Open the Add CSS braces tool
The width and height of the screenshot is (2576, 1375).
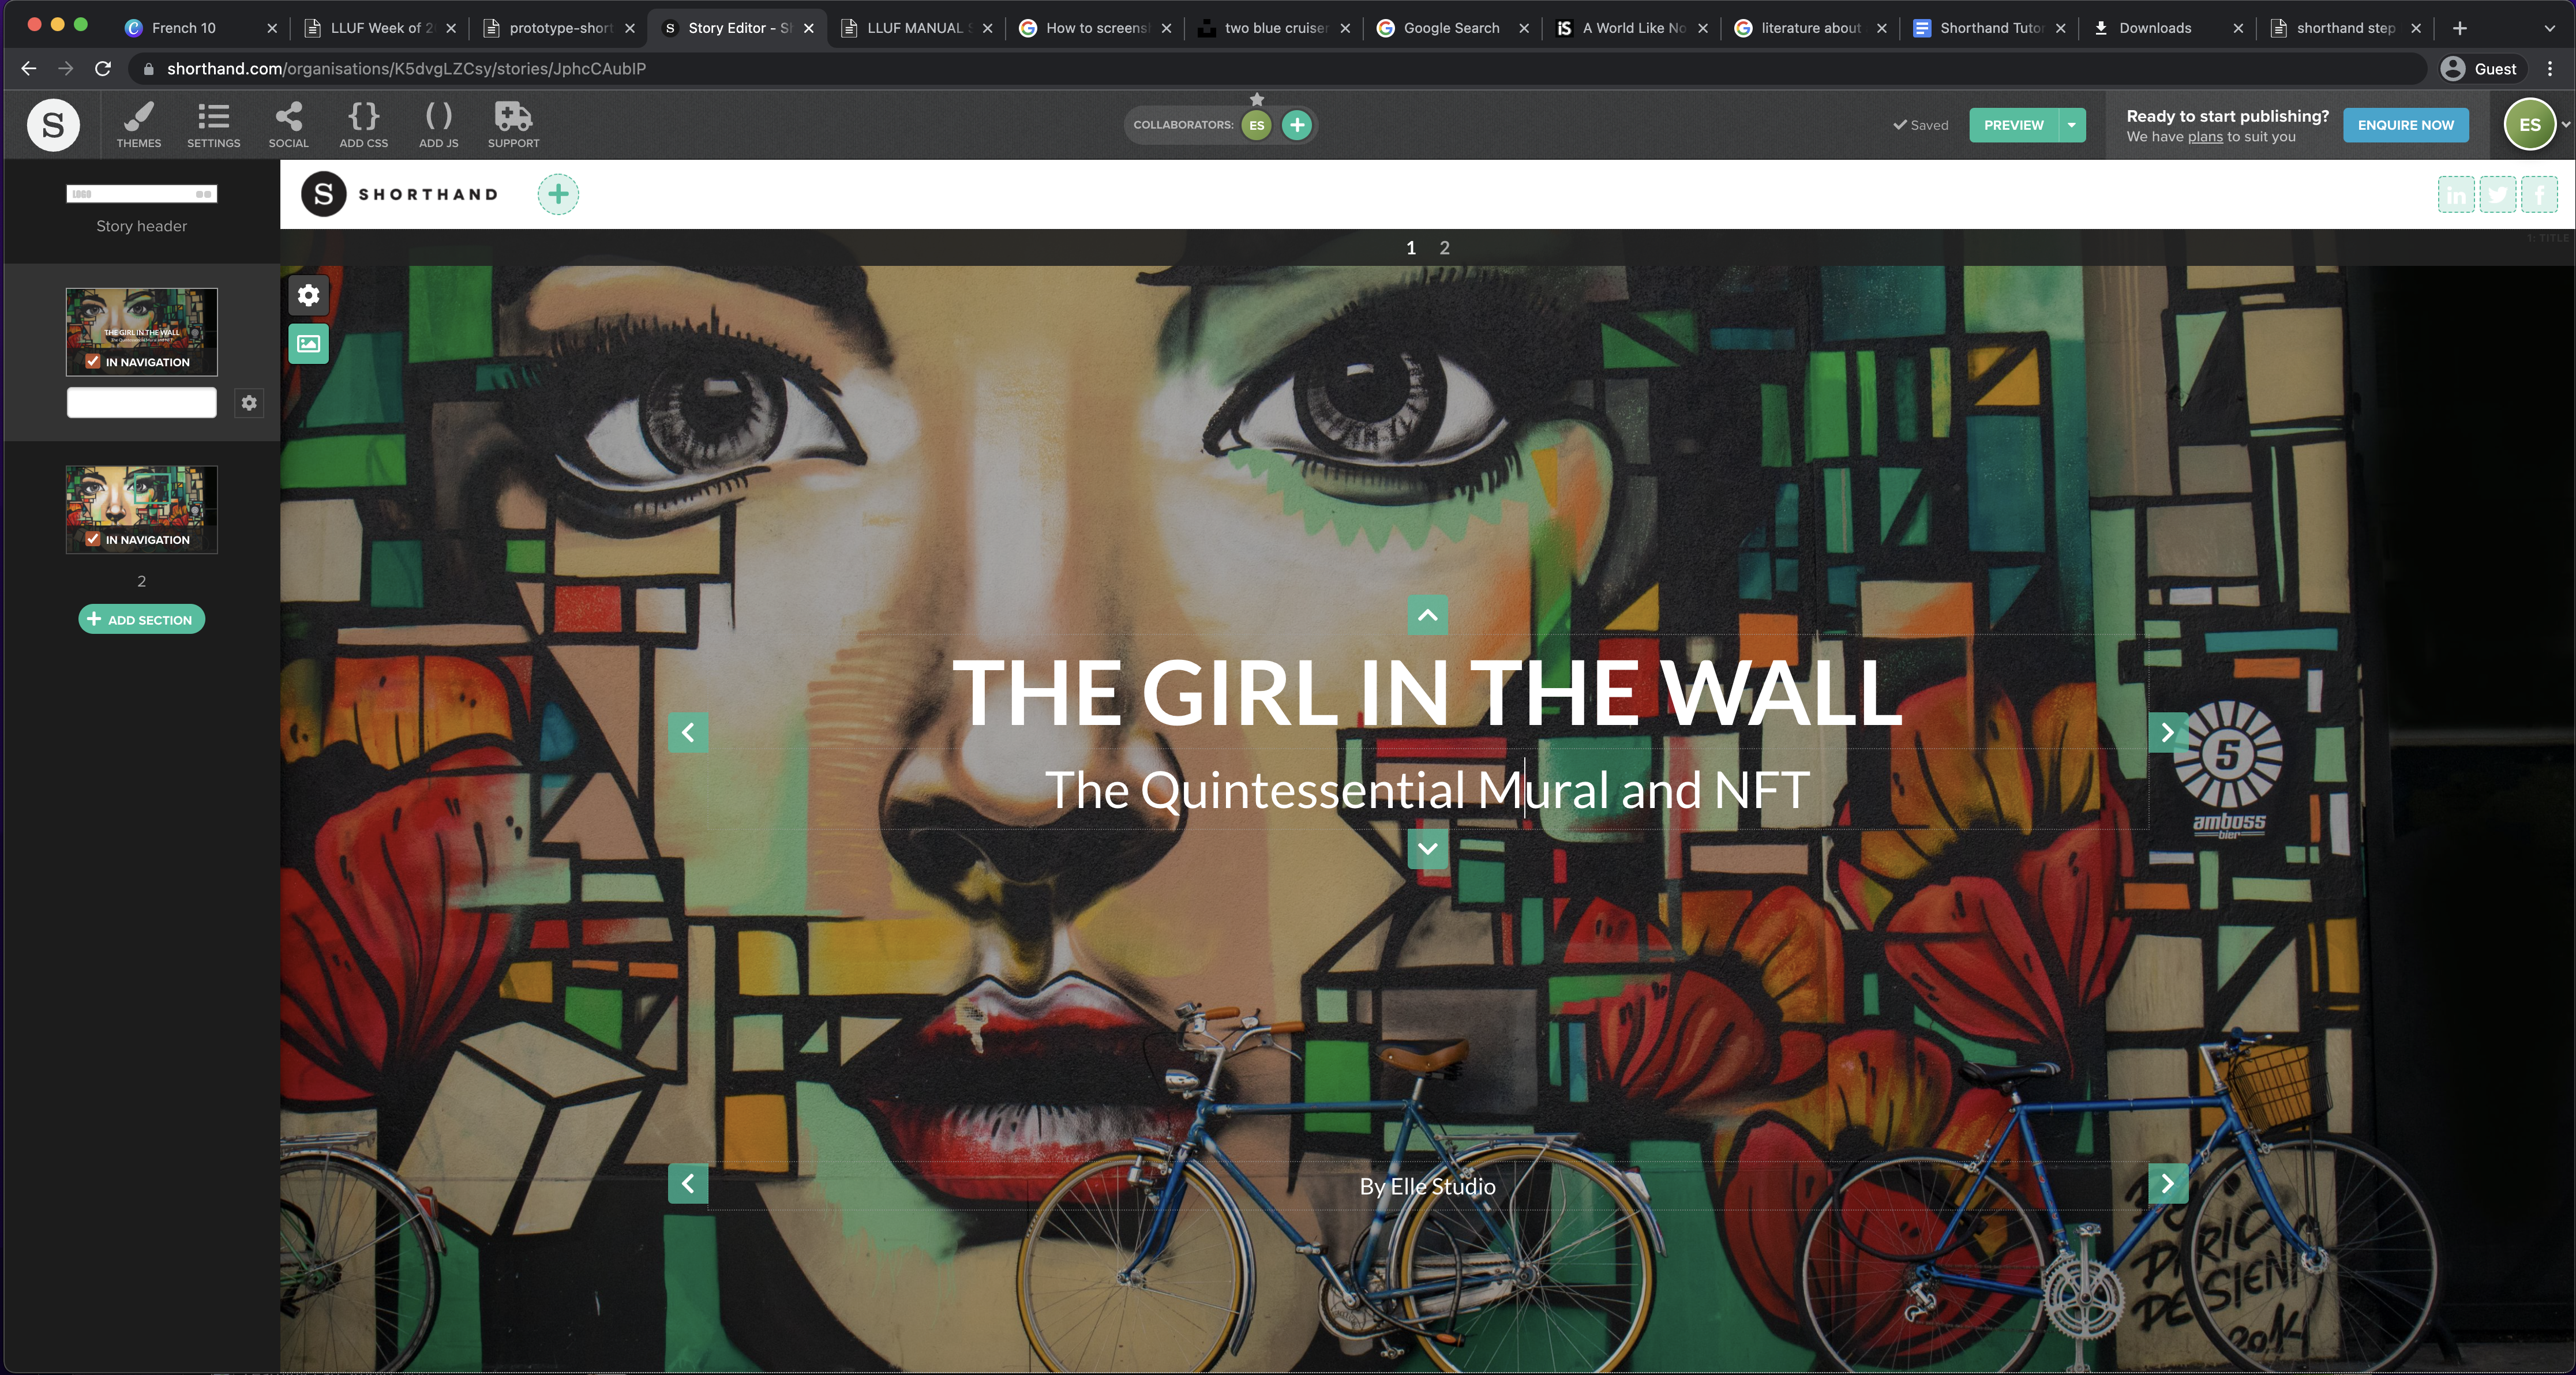pyautogui.click(x=363, y=124)
